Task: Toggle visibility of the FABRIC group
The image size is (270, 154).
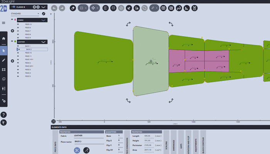Action: click(12, 19)
